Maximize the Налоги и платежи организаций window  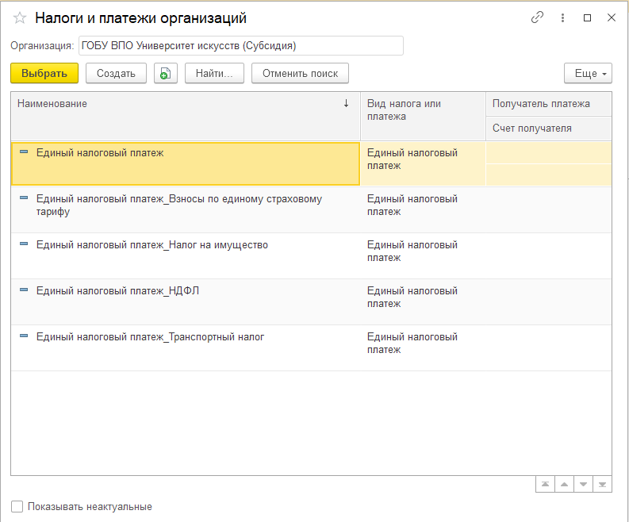tap(587, 17)
